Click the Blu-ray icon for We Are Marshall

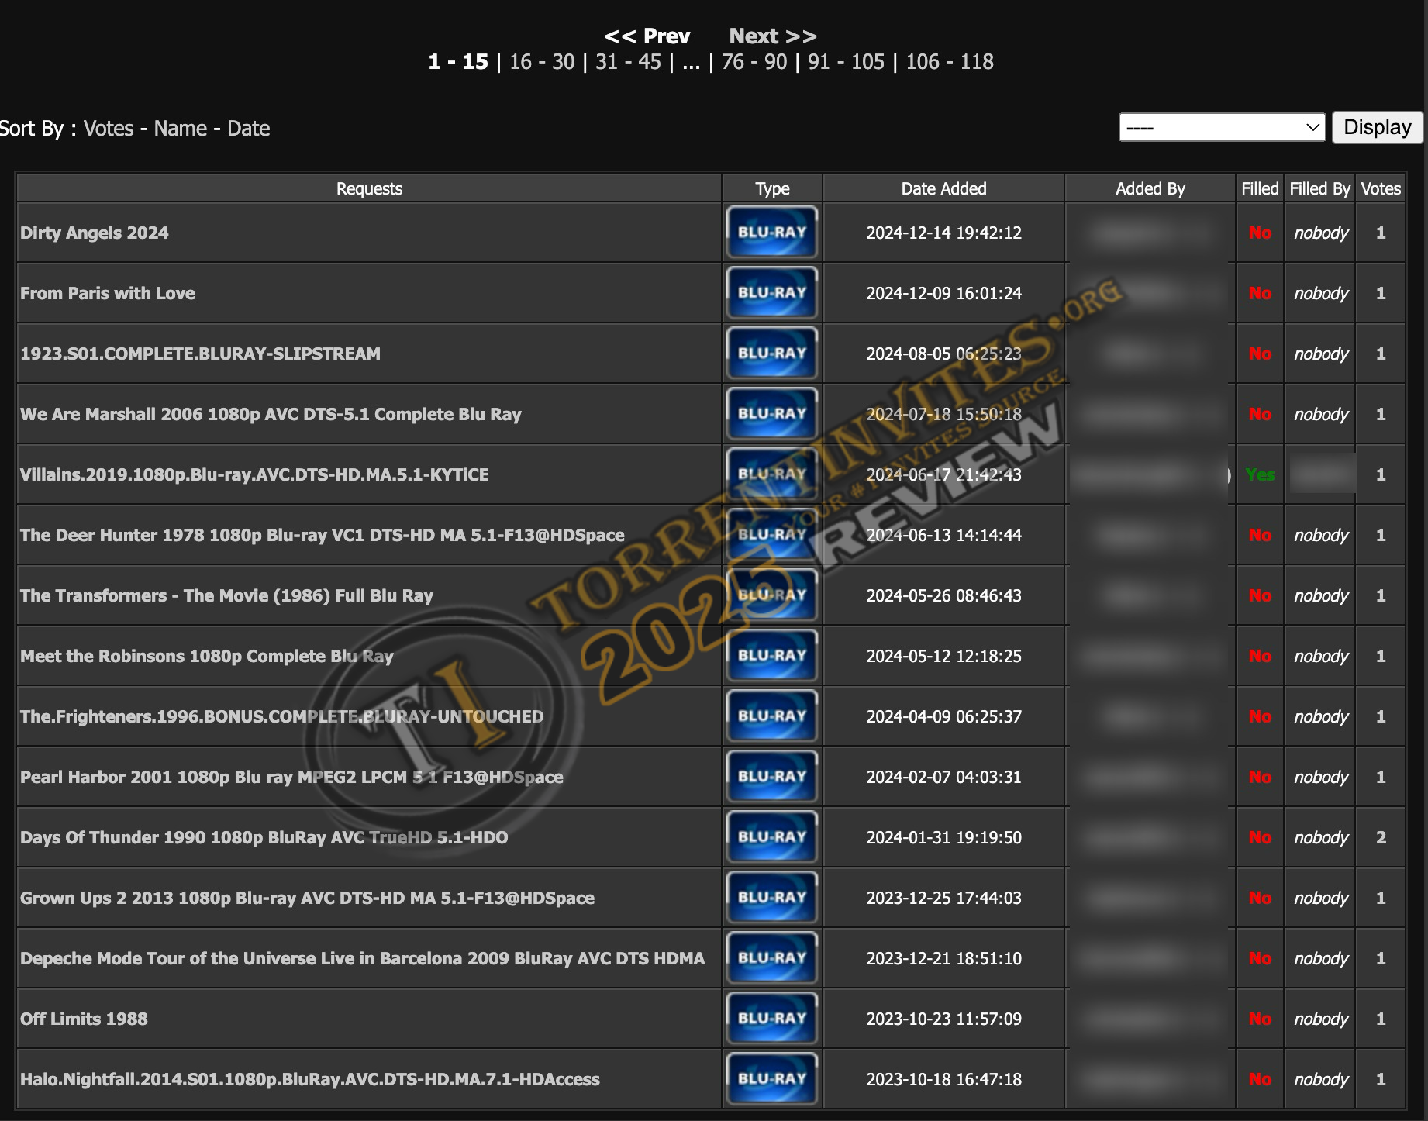click(x=771, y=414)
